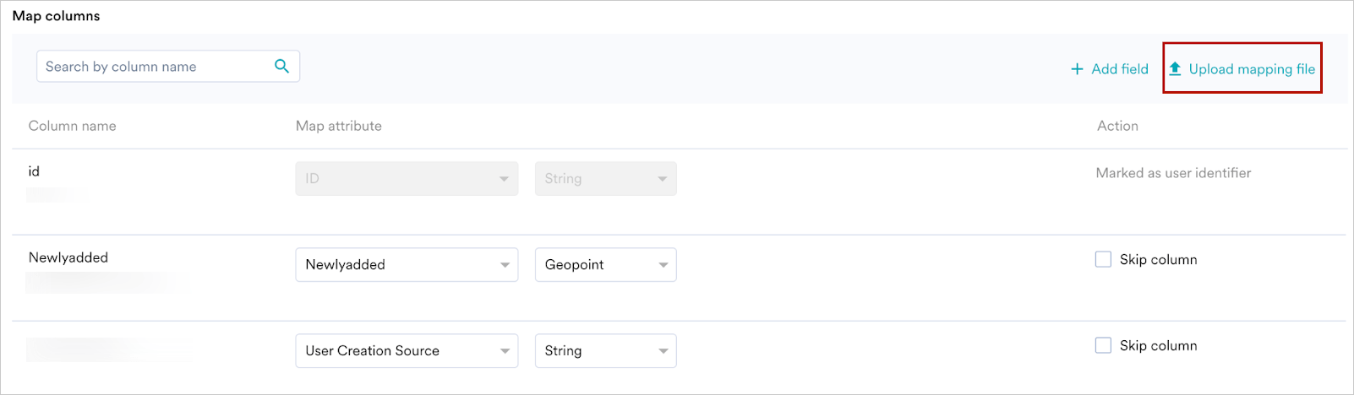Focus the Search by column name field
Screen dimensions: 1354x395
[168, 66]
